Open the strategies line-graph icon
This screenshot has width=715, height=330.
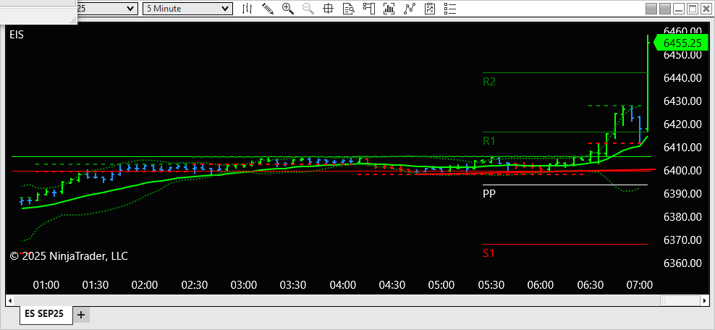tap(410, 8)
